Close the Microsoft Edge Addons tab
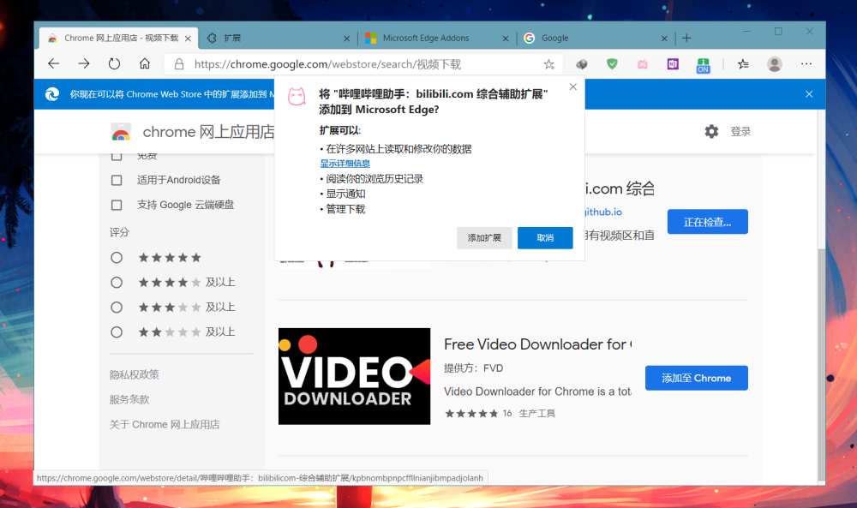Screen dimensions: 857x508 (x=506, y=39)
